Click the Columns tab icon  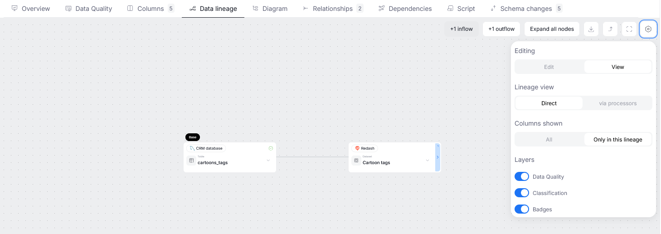[x=131, y=9]
